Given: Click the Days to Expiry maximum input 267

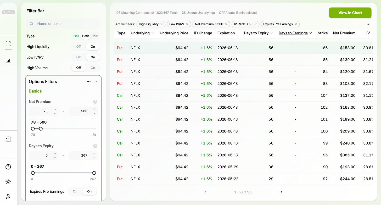Looking at the screenshot, I should [x=83, y=156].
